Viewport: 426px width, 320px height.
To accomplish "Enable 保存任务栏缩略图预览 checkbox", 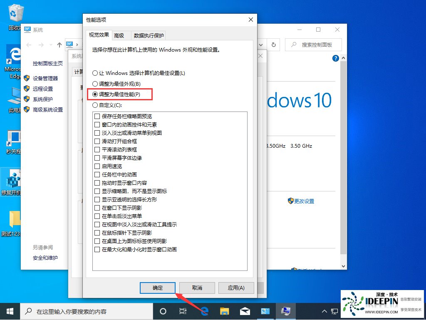I will tap(97, 116).
